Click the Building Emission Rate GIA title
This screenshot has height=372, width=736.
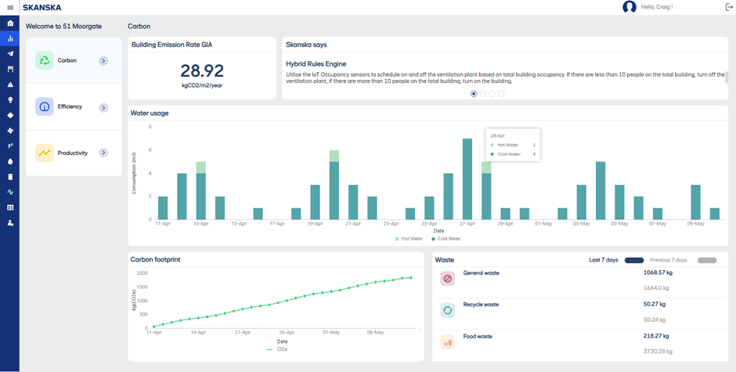[x=171, y=45]
